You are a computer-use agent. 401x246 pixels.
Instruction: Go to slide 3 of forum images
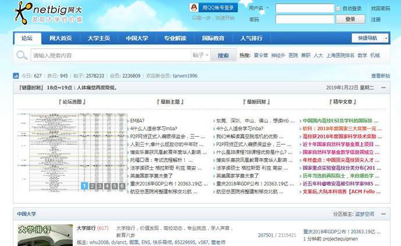100,186
